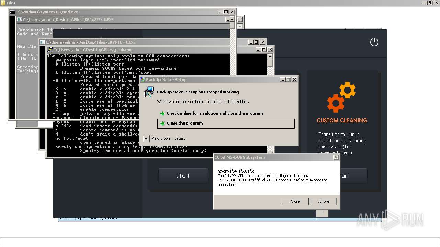Click the cmd.exe title bar icon

click(x=12, y=12)
